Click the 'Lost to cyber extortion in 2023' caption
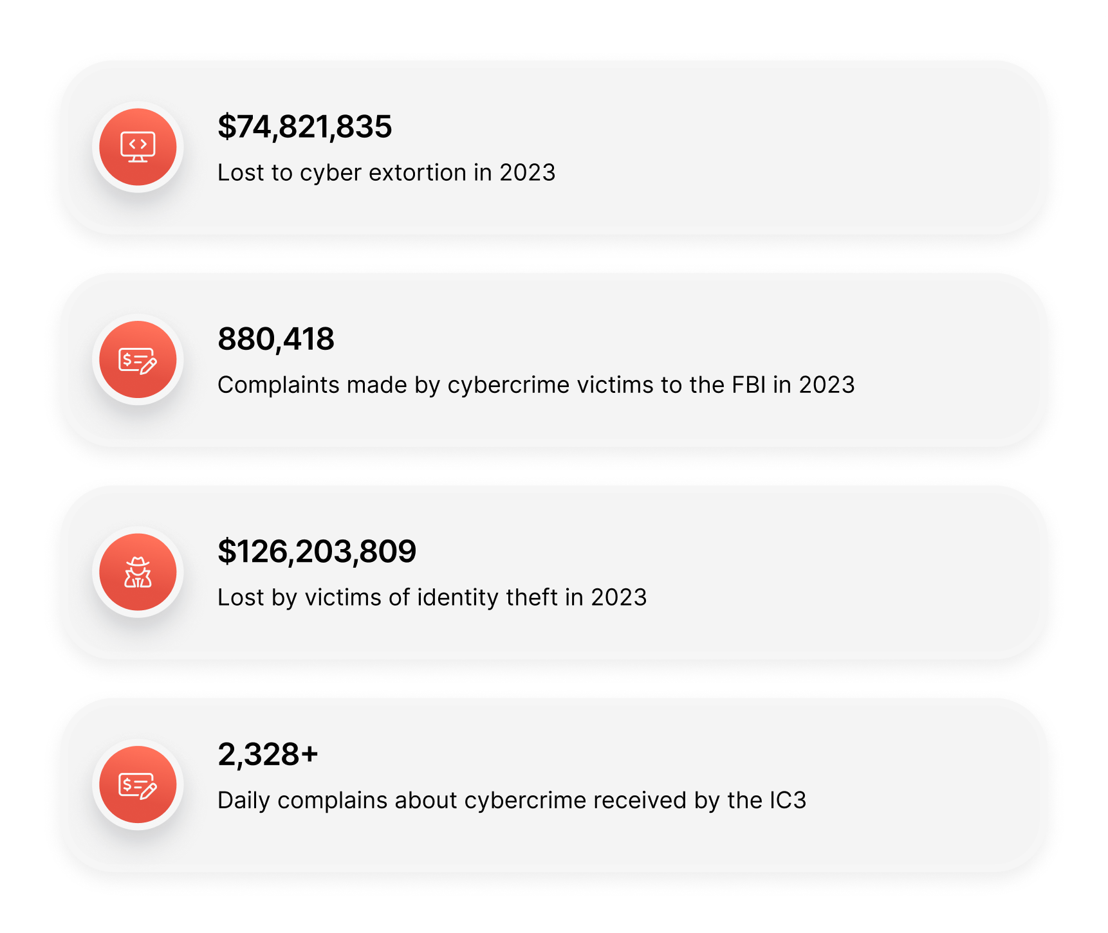Viewport: 1108px width, 933px height. (x=386, y=173)
